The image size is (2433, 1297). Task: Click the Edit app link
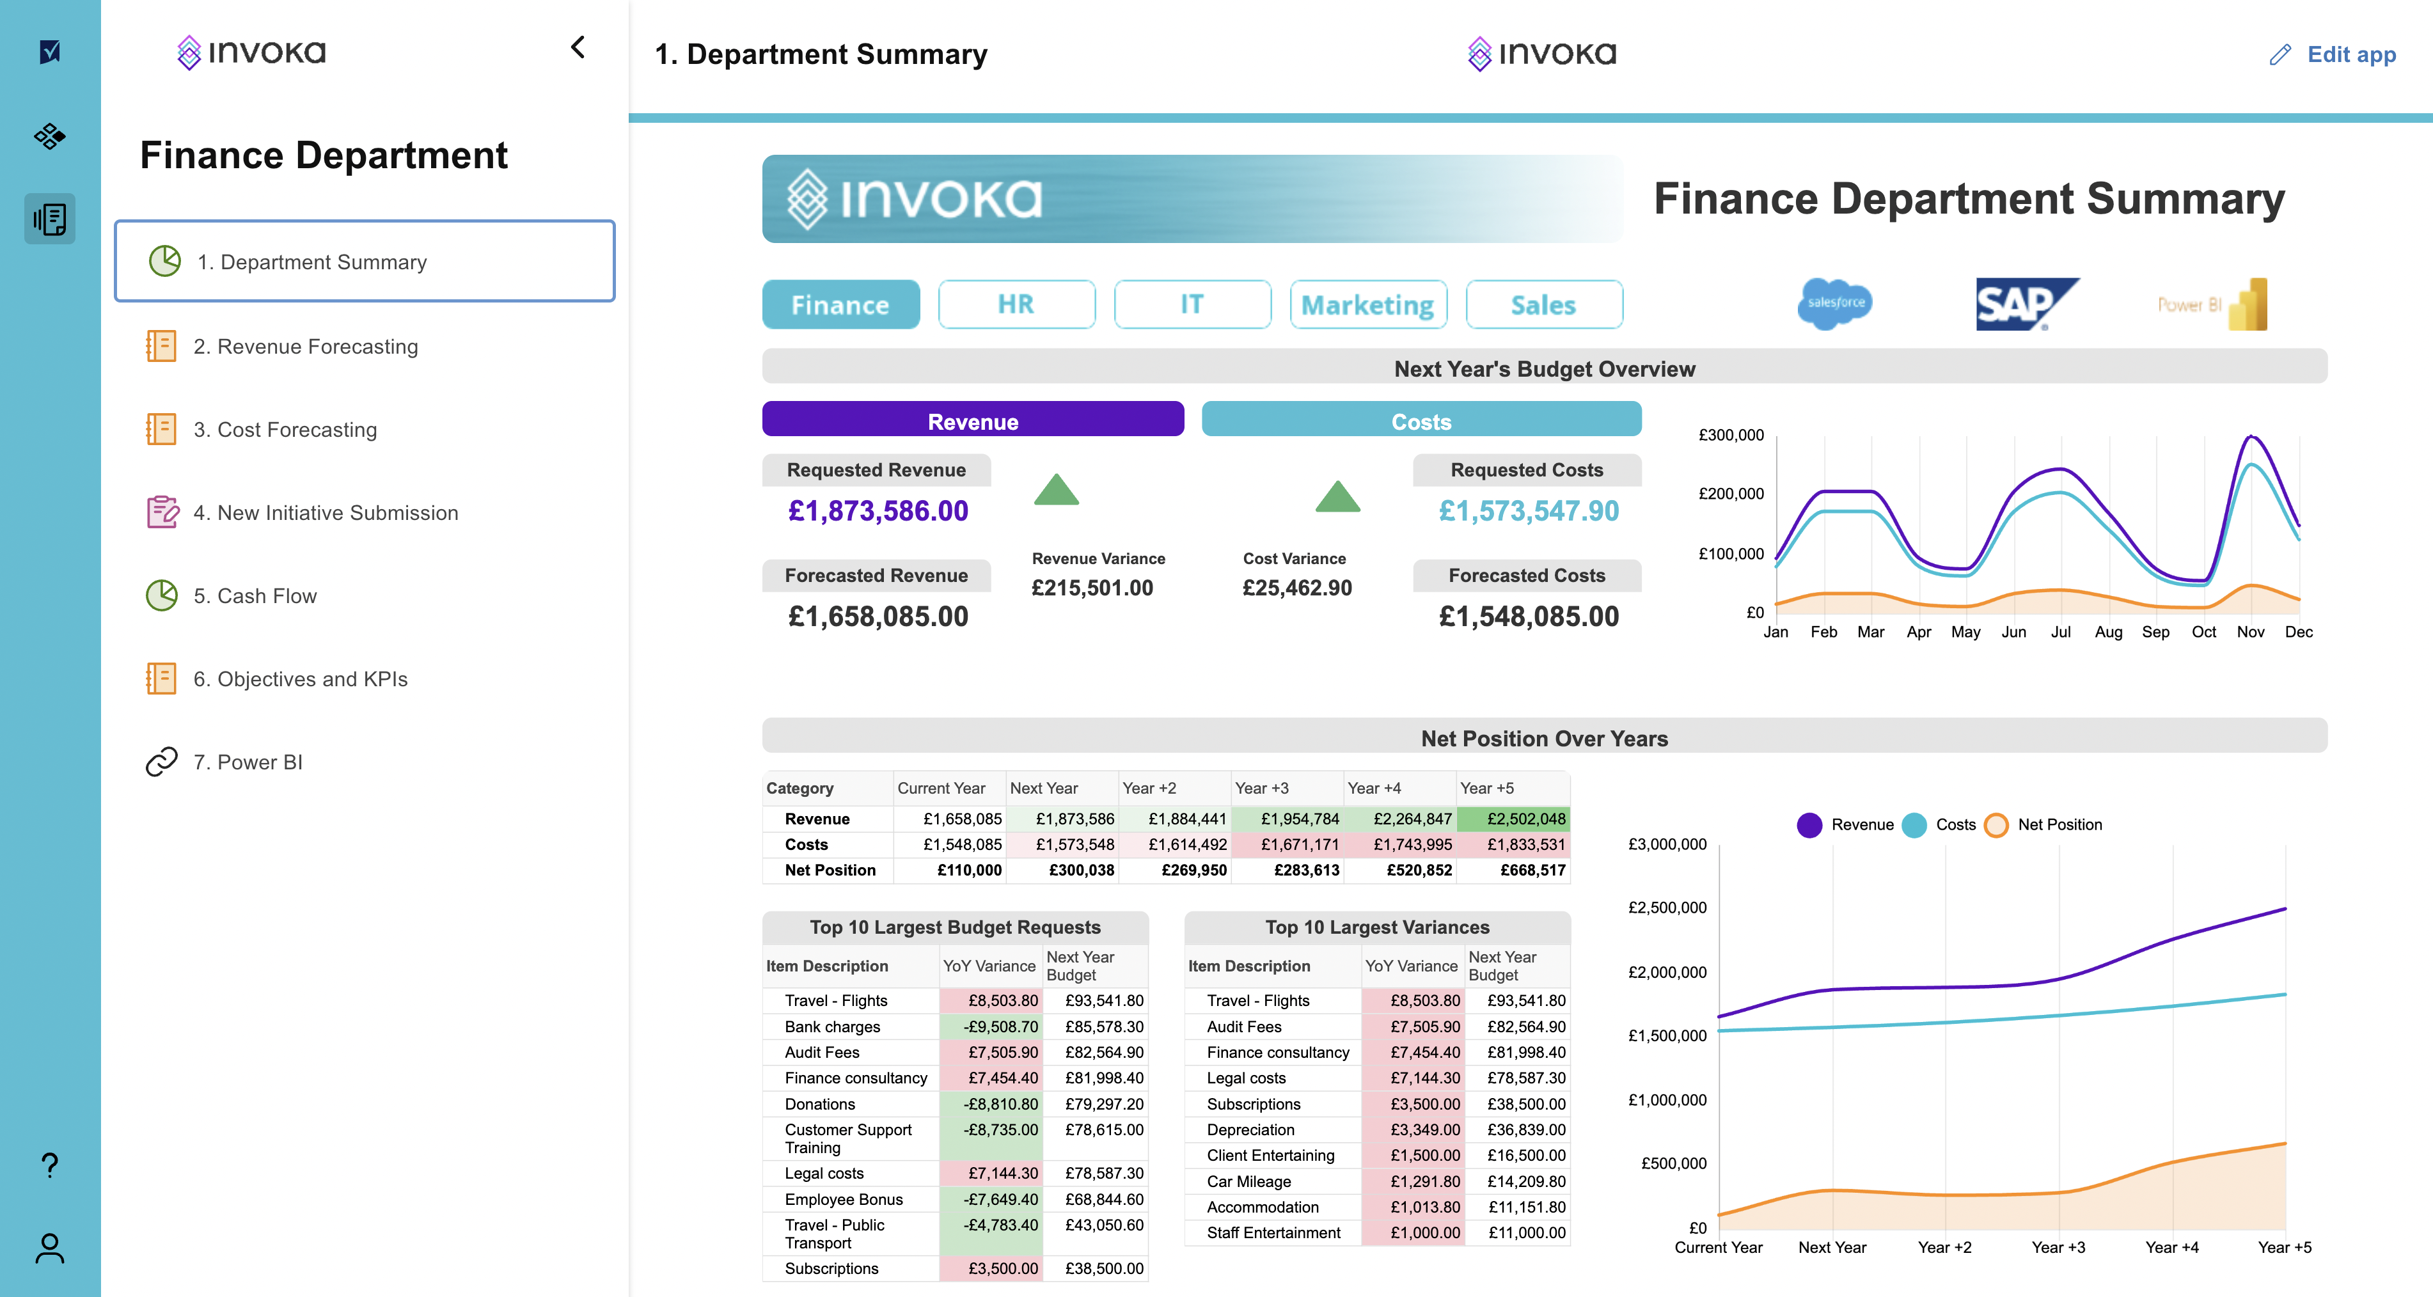click(2352, 55)
